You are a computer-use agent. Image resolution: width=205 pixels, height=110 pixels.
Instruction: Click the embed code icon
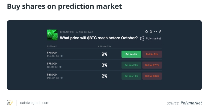click(x=155, y=31)
